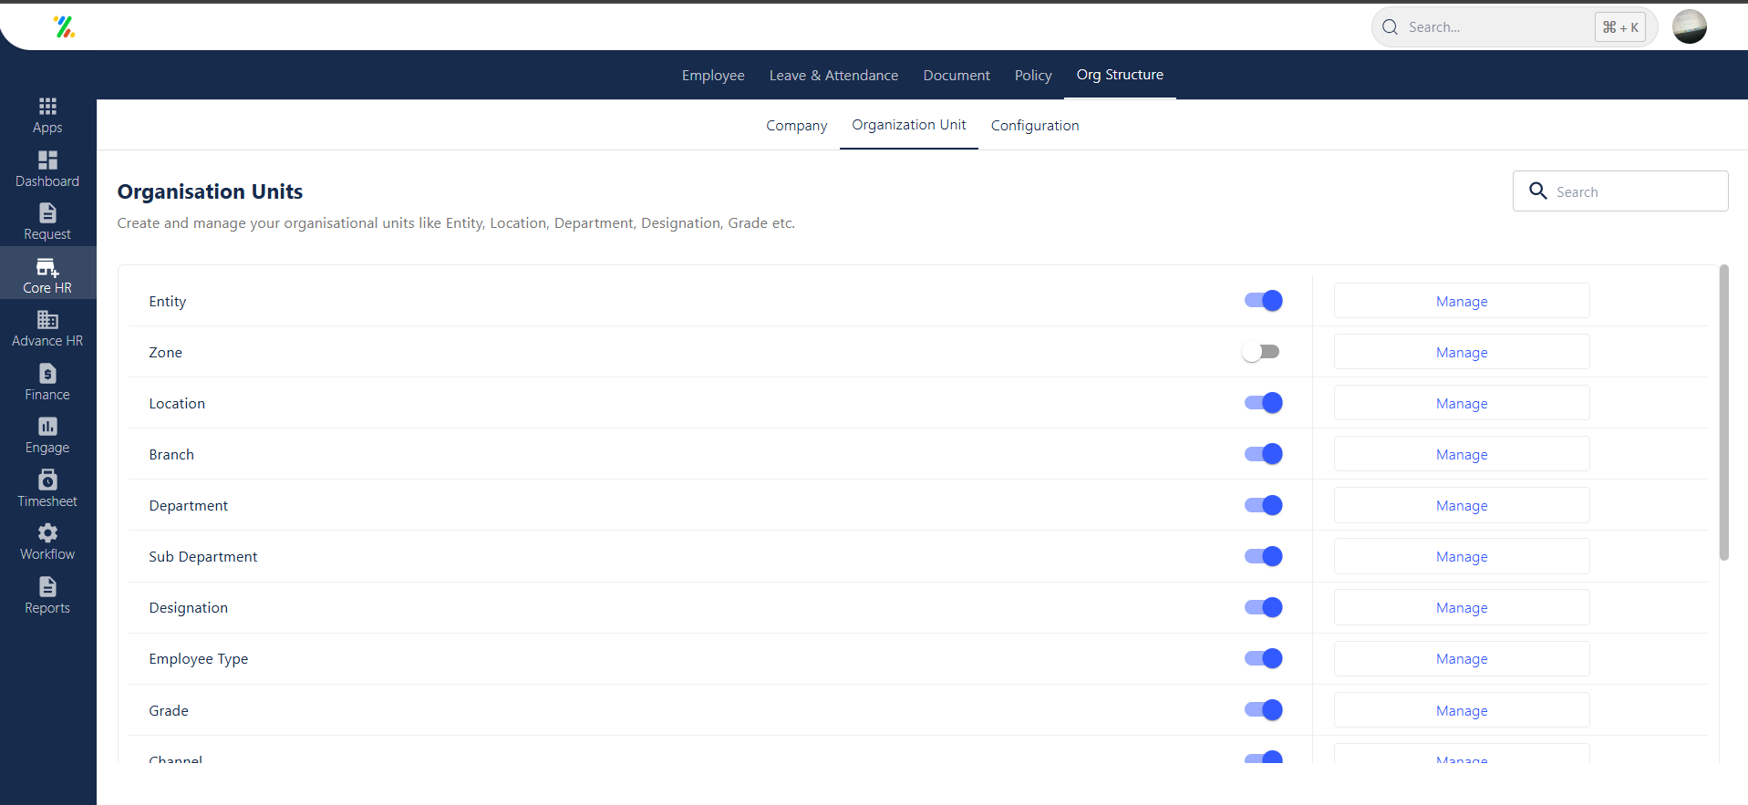The image size is (1748, 805).
Task: Open Request in sidebar
Action: (47, 222)
